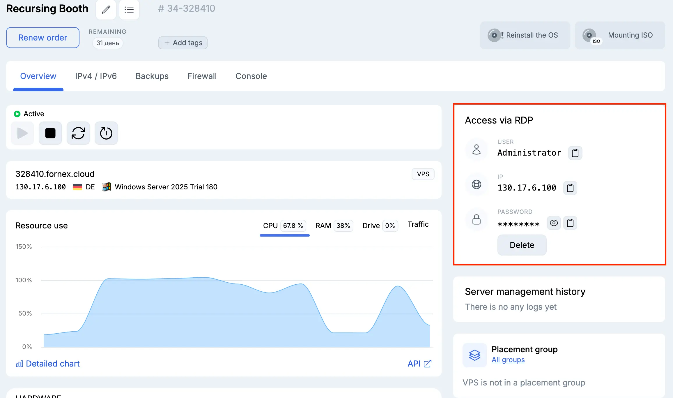
Task: Open the All groups link
Action: [508, 360]
